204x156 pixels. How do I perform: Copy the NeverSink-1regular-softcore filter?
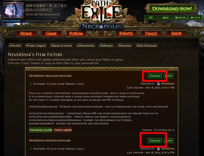point(169,76)
